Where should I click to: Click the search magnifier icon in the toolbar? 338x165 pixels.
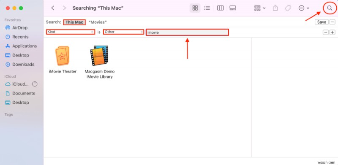coord(330,8)
